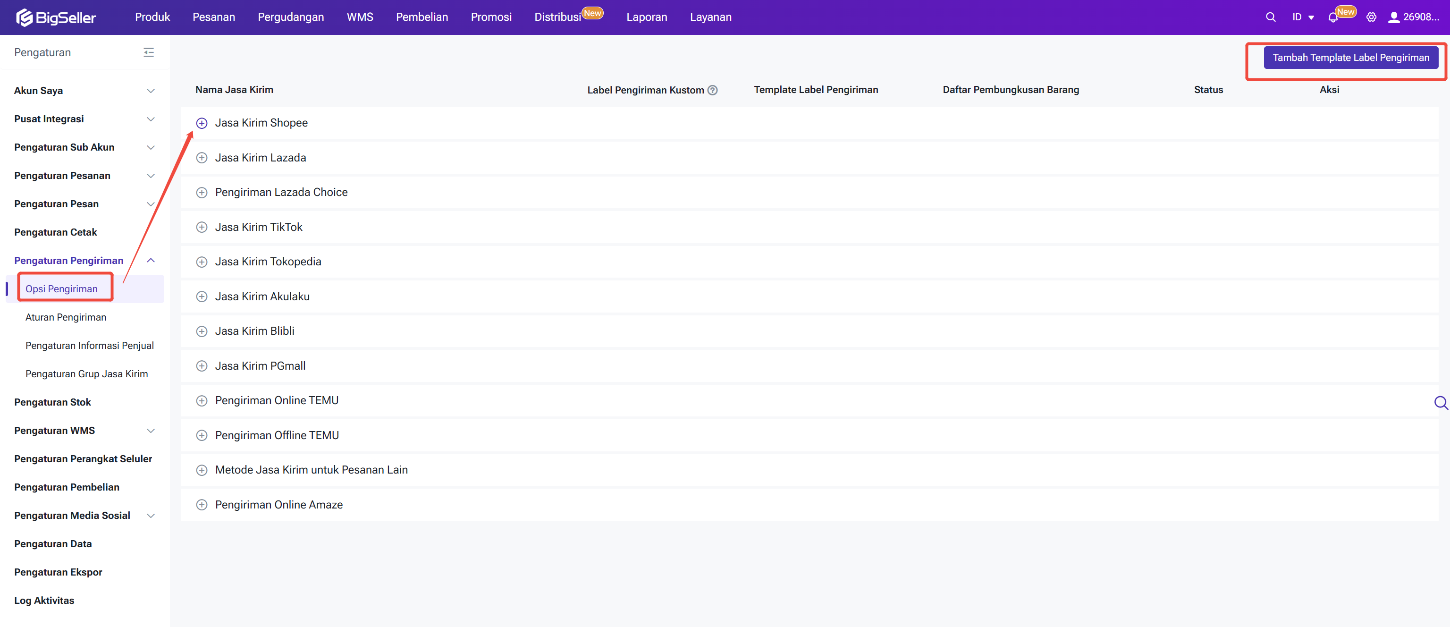1450x627 pixels.
Task: Click Tambah Template Label Pengiriman button
Action: [1350, 58]
